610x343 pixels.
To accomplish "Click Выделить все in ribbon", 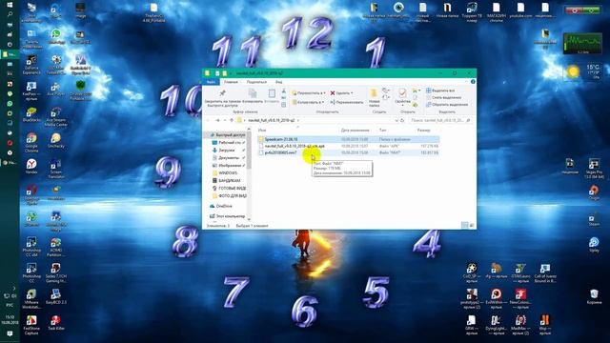I will [440, 91].
